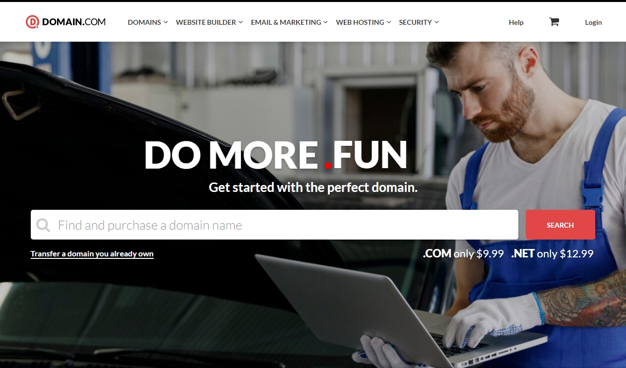Click the Login link

593,22
